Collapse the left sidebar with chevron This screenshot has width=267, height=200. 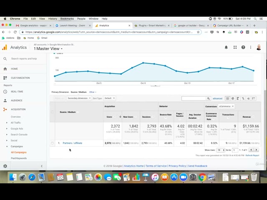coord(42,166)
